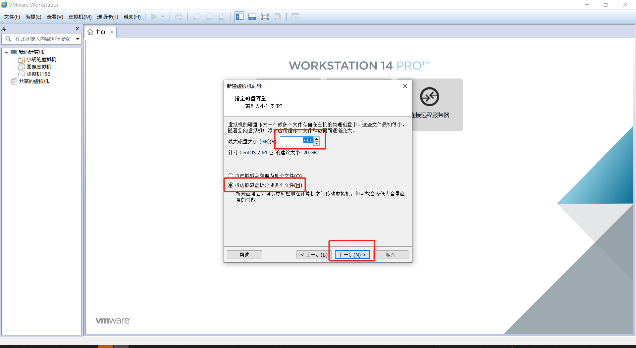
Task: Select 我的计算机 in the library tree
Action: [x=31, y=52]
